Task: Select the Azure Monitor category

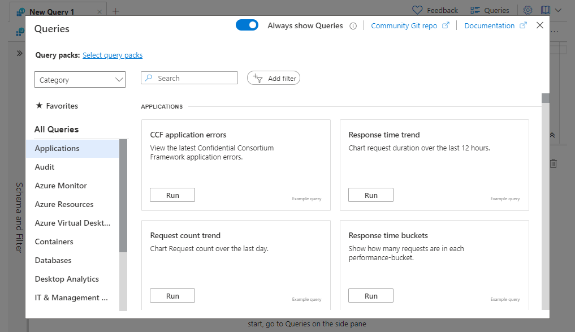Action: point(72,186)
